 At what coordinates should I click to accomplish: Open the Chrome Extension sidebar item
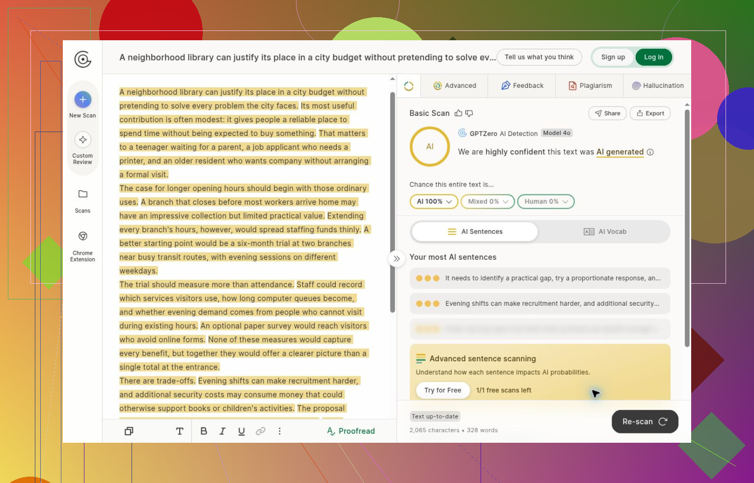point(82,236)
